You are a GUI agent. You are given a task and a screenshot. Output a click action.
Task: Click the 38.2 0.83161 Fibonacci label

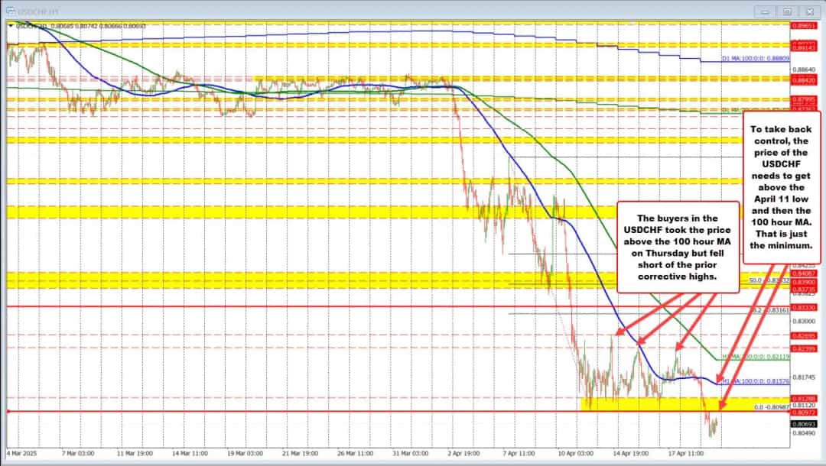[769, 309]
